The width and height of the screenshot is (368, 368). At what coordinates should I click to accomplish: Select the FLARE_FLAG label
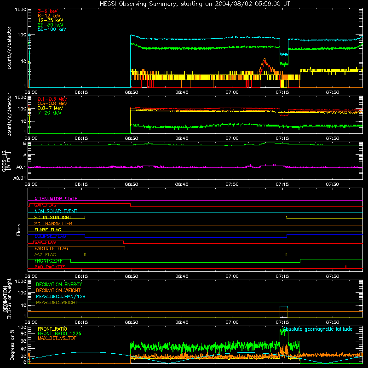tap(48, 230)
